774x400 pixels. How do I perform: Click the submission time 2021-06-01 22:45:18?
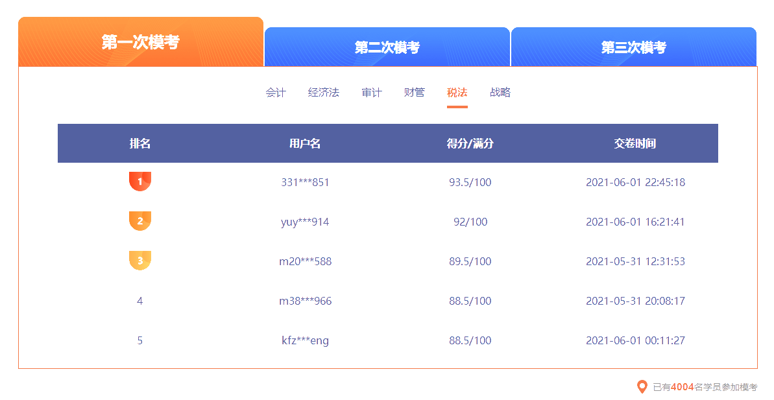pyautogui.click(x=634, y=182)
